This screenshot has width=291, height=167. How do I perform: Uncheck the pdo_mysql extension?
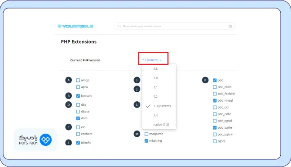coord(215,101)
